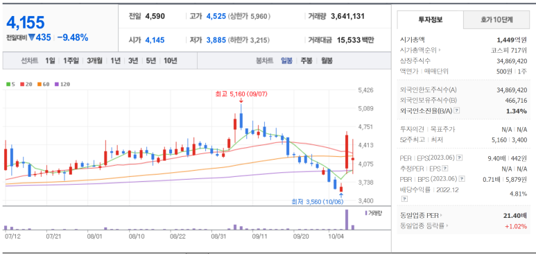Open help icon under 배당수익률
The image size is (536, 254).
[x=404, y=198]
